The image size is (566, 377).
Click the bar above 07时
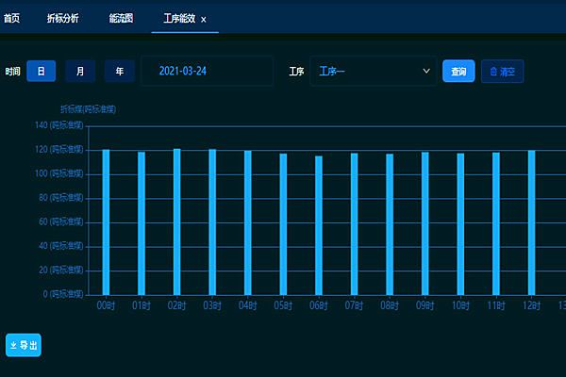(354, 223)
